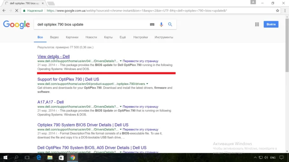This screenshot has height=162, width=289.
Task: Switch to the Видео tab
Action: [54, 37]
